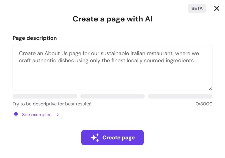Click the Page description label
Viewport: 225px width, 158px height.
[x=35, y=38]
